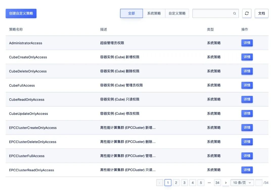This screenshot has width=273, height=190.
Task: Open 详情 for CubeDeleteOnlyAccess policy
Action: [x=247, y=71]
